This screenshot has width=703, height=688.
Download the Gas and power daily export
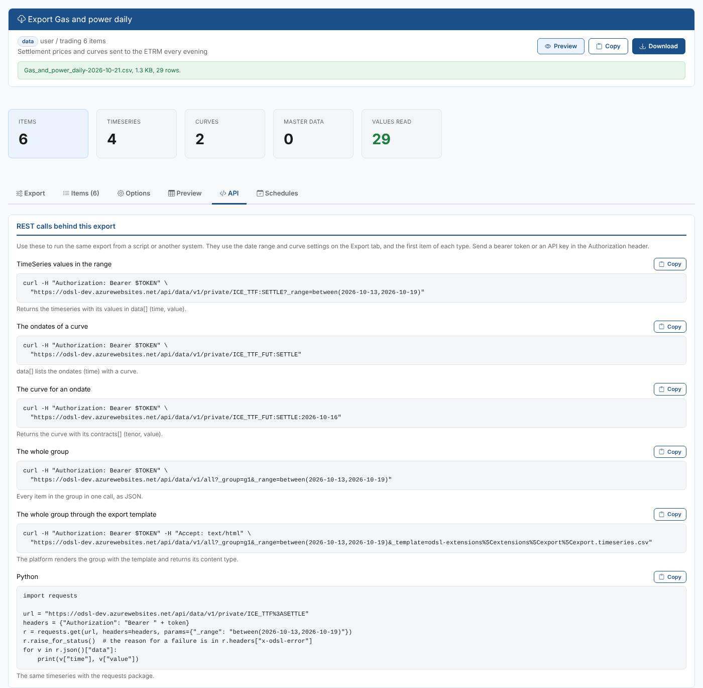659,46
